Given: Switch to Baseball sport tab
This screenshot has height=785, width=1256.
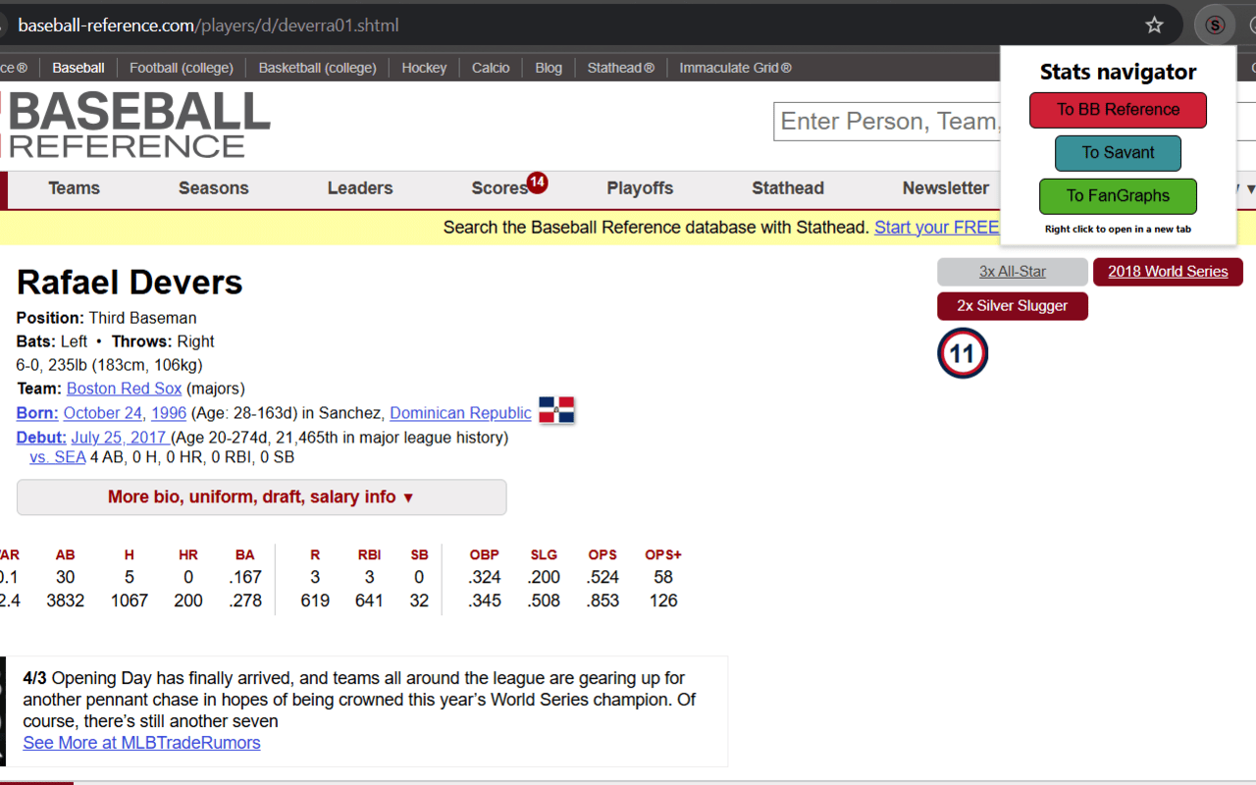Looking at the screenshot, I should (x=78, y=68).
